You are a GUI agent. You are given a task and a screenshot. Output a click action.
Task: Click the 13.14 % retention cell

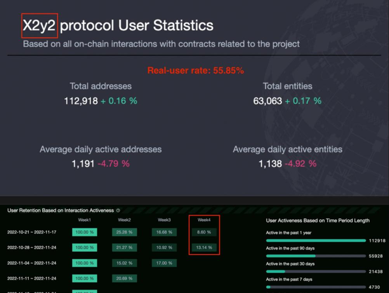(204, 247)
